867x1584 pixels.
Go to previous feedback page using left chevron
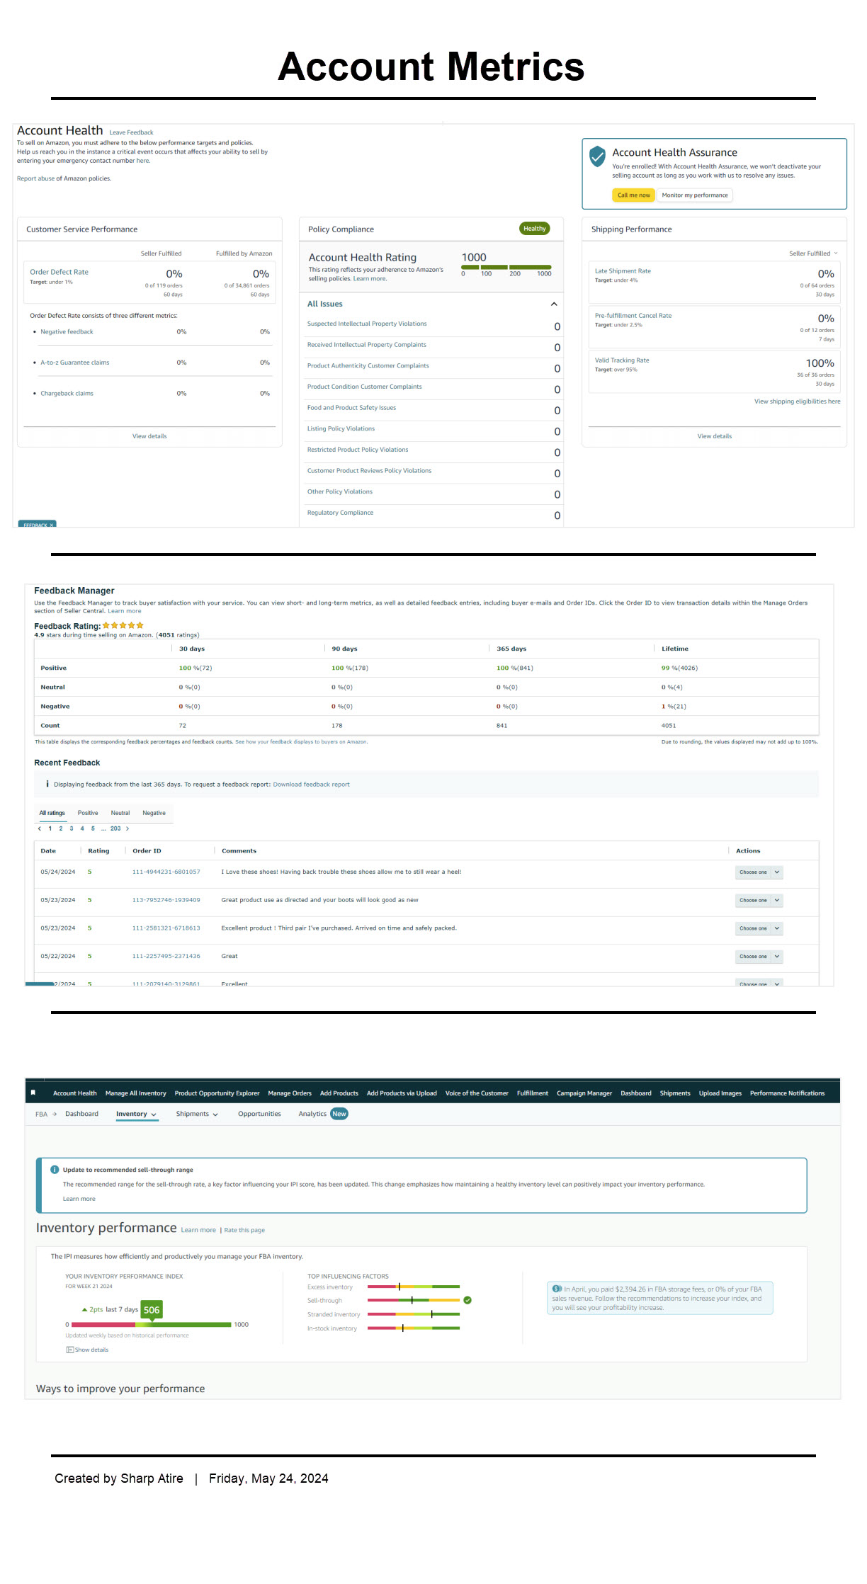click(x=40, y=828)
